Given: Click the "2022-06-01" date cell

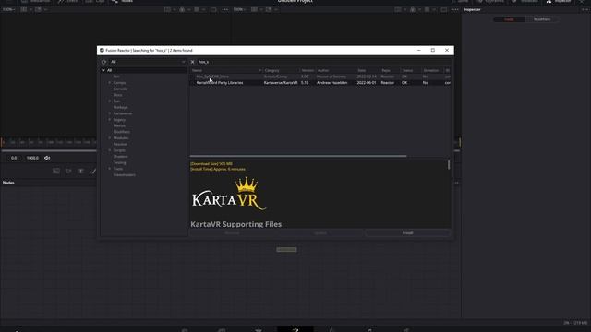Looking at the screenshot, I should (x=367, y=83).
